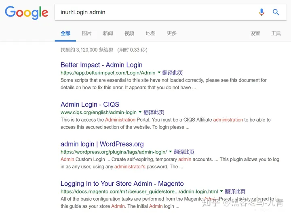Screen dimensions: 291x214
Task: Click the docs.magento.com admin-login.html URL
Action: tap(139, 191)
